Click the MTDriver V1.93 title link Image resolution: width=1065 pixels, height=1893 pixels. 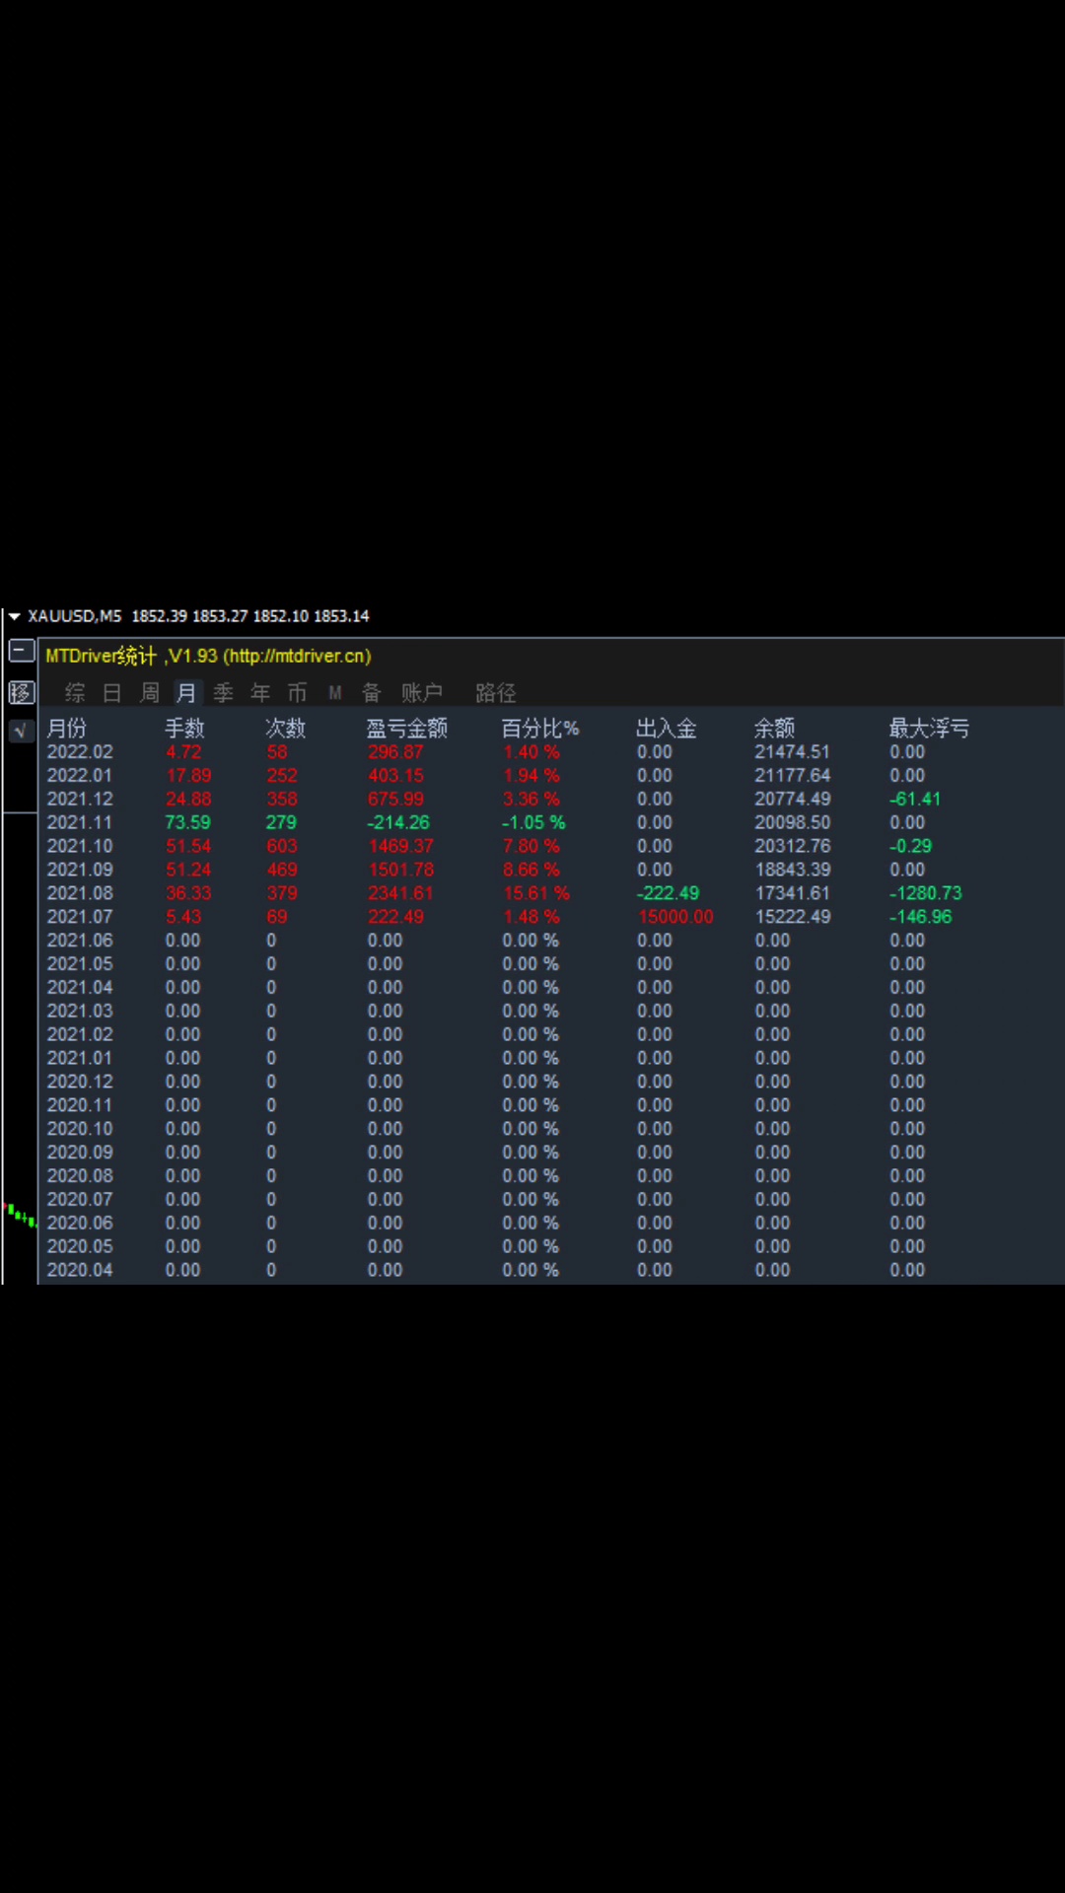coord(209,656)
